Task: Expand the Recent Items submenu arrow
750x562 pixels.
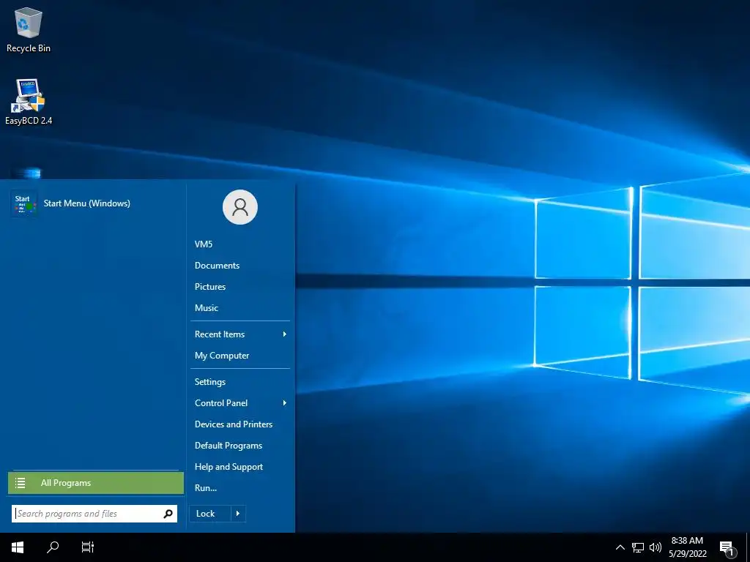Action: (285, 334)
